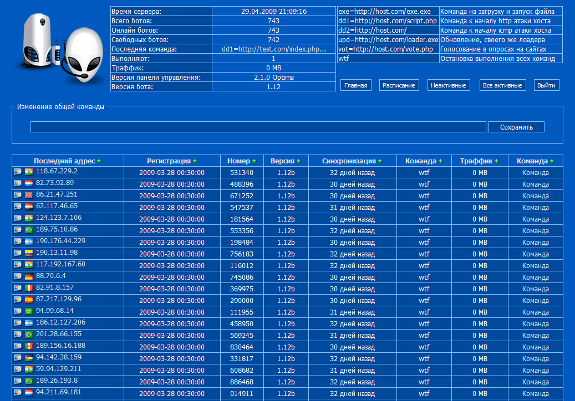Click the flag icon next to 190.13.11.98
Screen dimensions: 575x401
tap(29, 253)
